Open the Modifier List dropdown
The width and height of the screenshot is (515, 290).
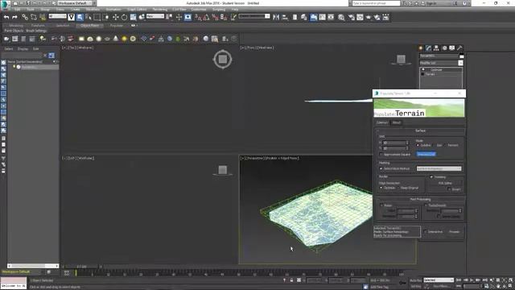(441, 63)
